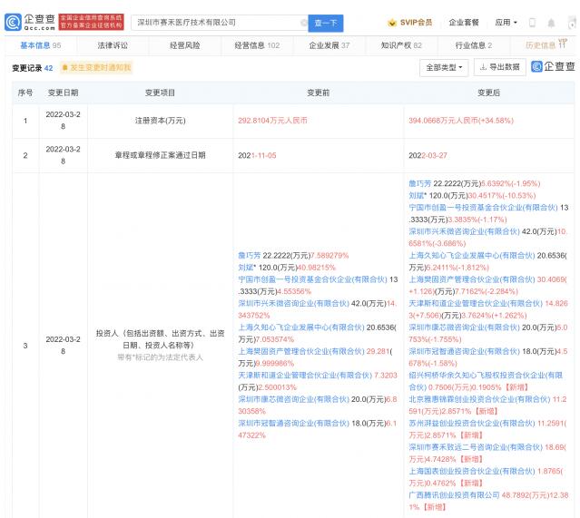Open 上海樊固资产管理合伙企业 link in 变更前 column
Screen dimensions: 580x518
(x=301, y=351)
